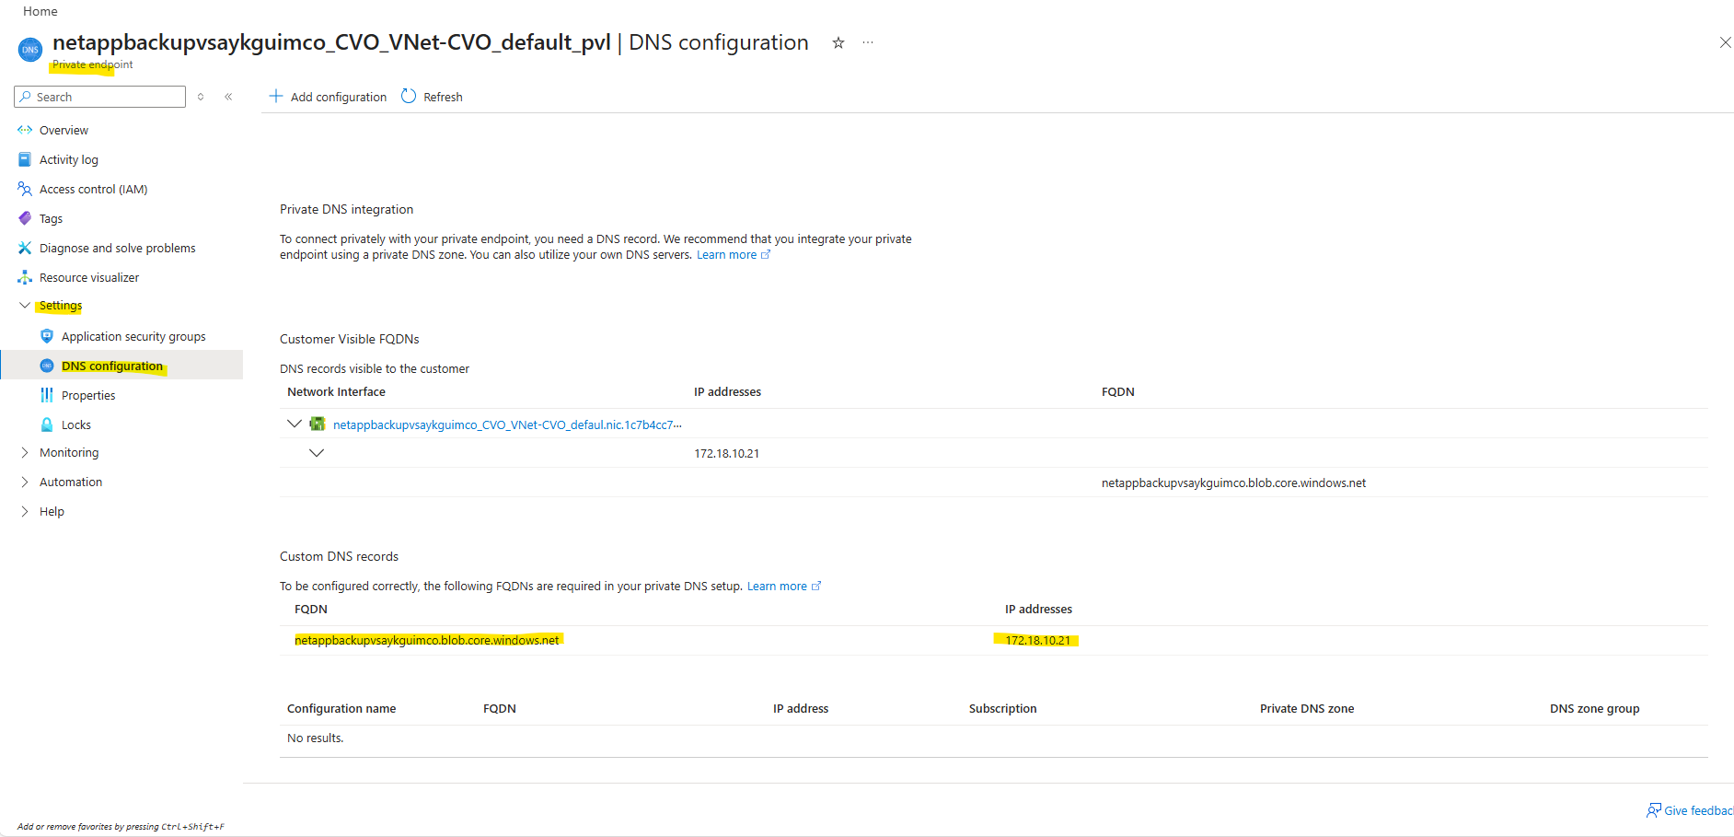Viewport: 1734px width, 837px height.
Task: Expand the Help section
Action: click(25, 511)
